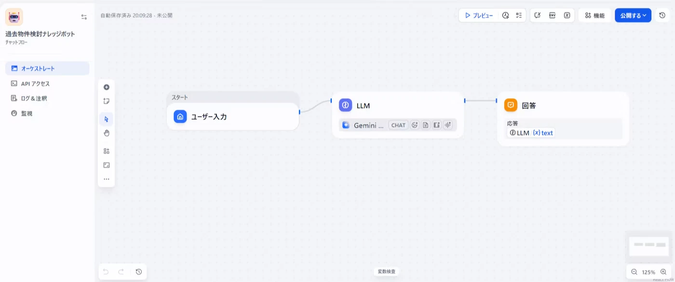The image size is (675, 282).
Task: Click the LLM text variable chip
Action: (x=531, y=133)
